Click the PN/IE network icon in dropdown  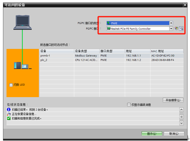[109, 23]
